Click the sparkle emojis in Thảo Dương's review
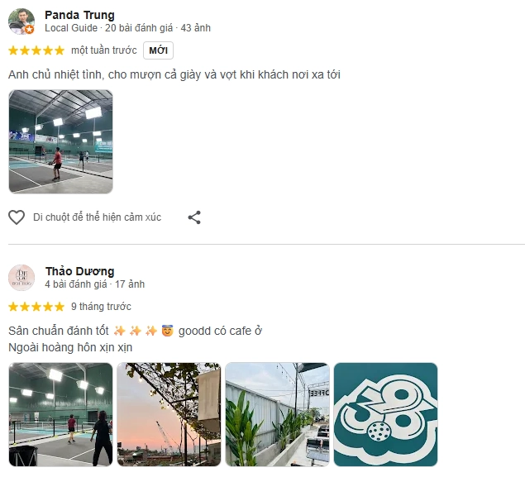This screenshot has width=525, height=477. (136, 331)
